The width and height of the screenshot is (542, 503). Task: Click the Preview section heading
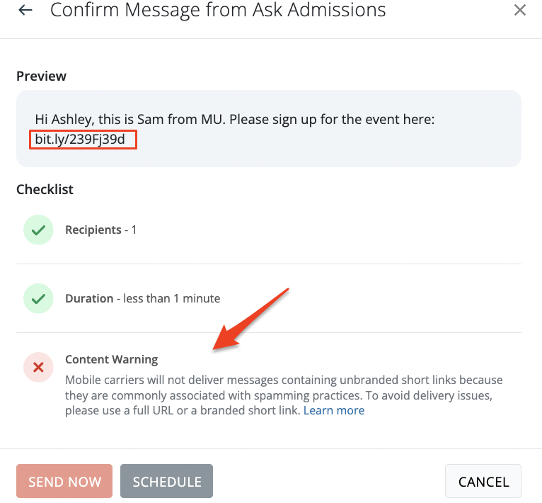coord(41,76)
